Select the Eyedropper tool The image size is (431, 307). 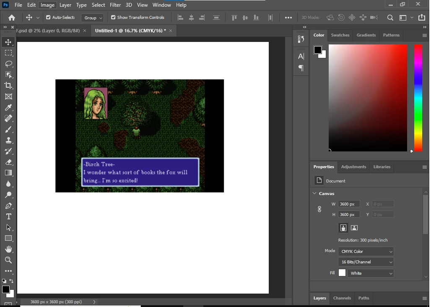click(8, 107)
